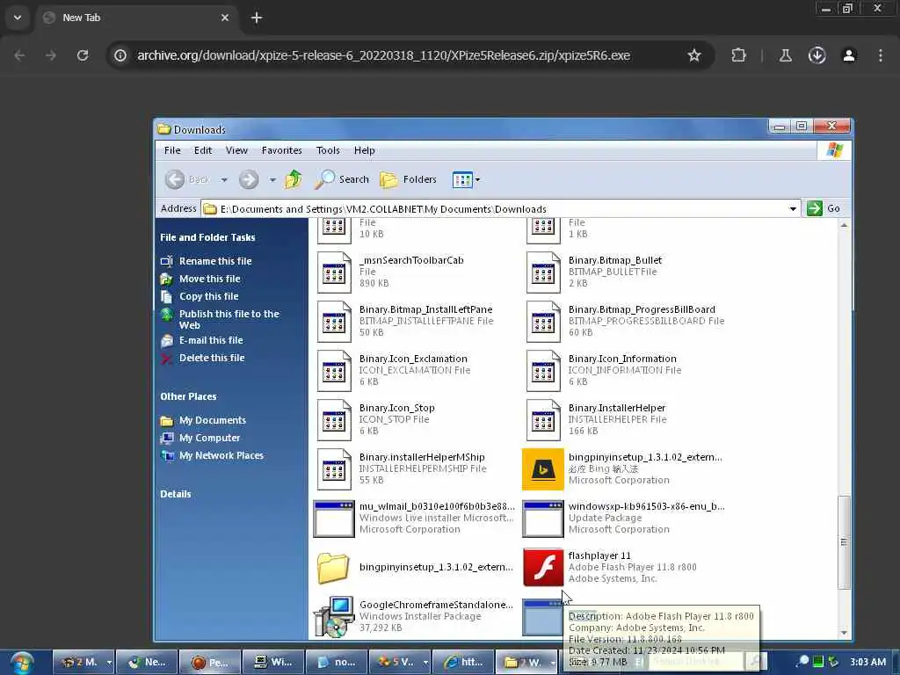Open Chrome Downloads icon
The image size is (900, 675).
[817, 55]
